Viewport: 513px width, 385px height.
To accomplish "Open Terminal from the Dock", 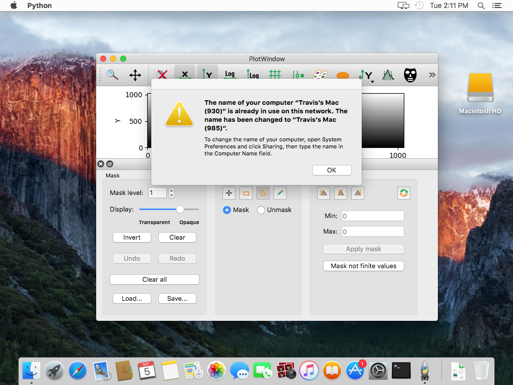I will pos(401,370).
